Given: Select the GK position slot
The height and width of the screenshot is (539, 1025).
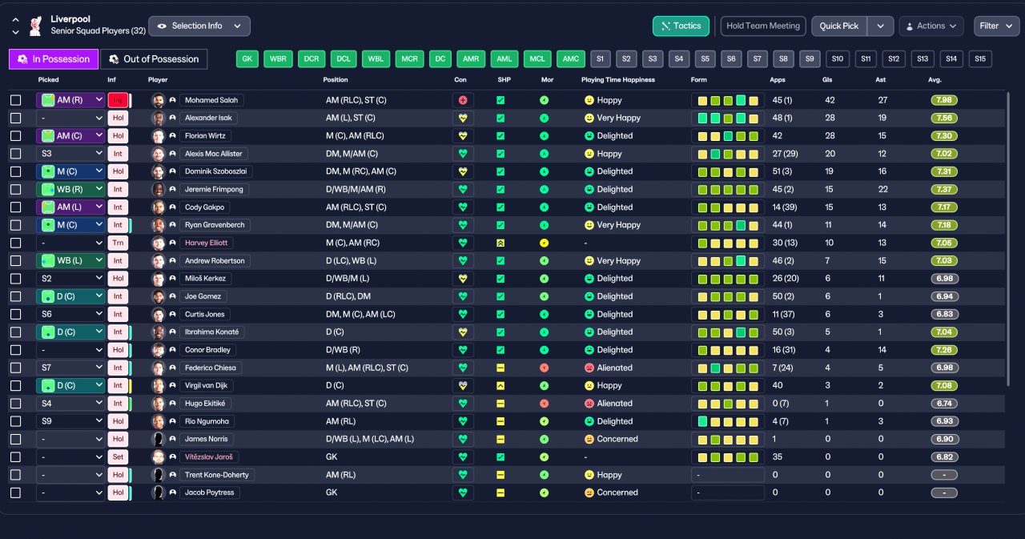Looking at the screenshot, I should click(248, 58).
